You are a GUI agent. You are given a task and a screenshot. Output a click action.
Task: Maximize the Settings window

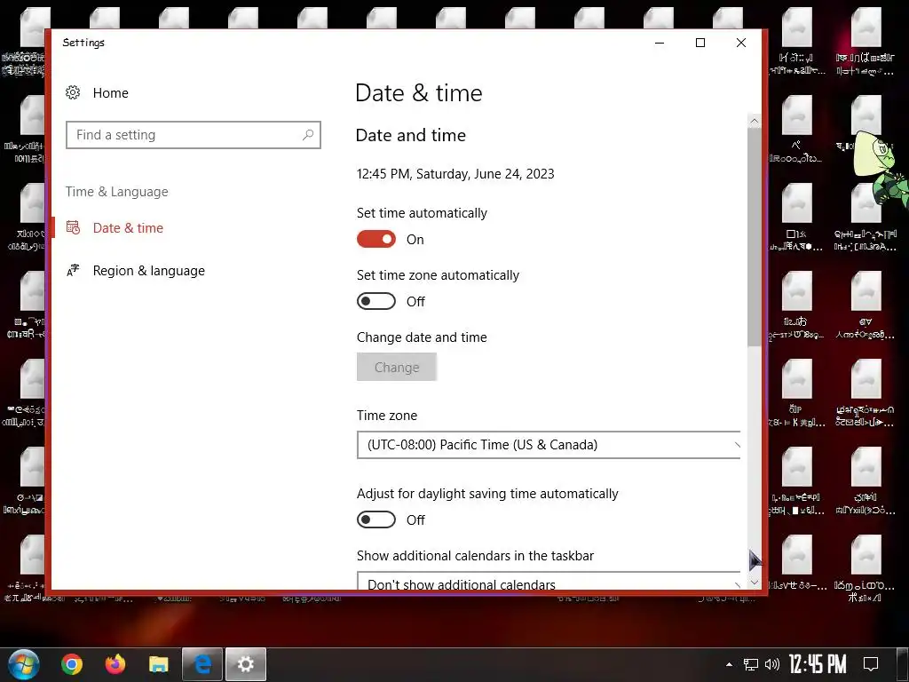click(x=700, y=43)
